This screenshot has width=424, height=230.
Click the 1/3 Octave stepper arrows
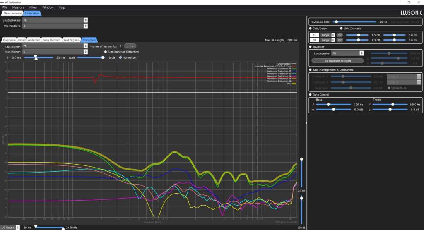pyautogui.click(x=17, y=228)
